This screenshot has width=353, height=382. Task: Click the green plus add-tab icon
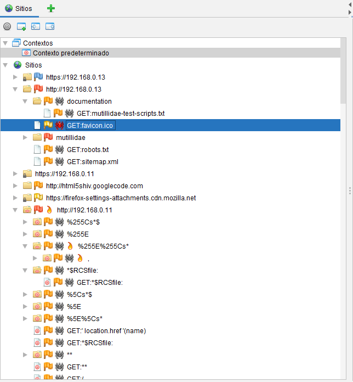click(x=51, y=8)
